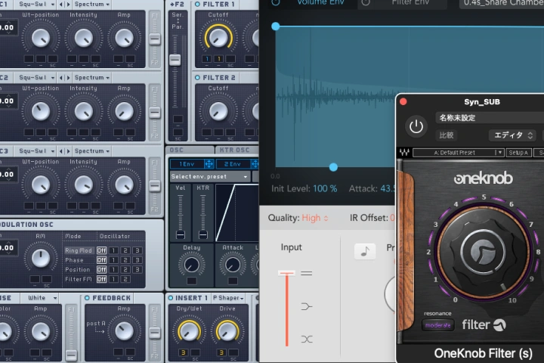The height and width of the screenshot is (363, 544).
Task: Click the musical note sync icon
Action: [365, 252]
